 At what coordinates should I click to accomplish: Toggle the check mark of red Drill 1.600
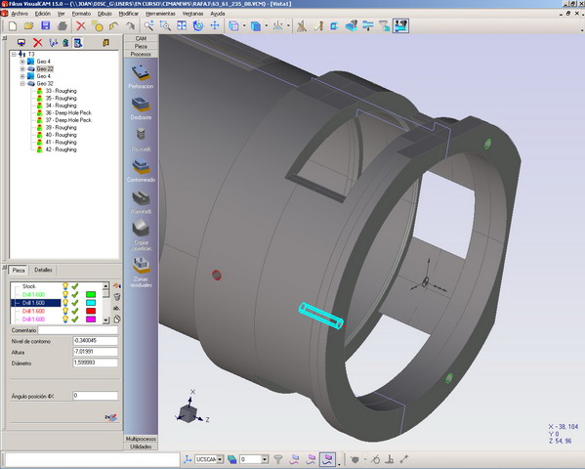pyautogui.click(x=75, y=311)
